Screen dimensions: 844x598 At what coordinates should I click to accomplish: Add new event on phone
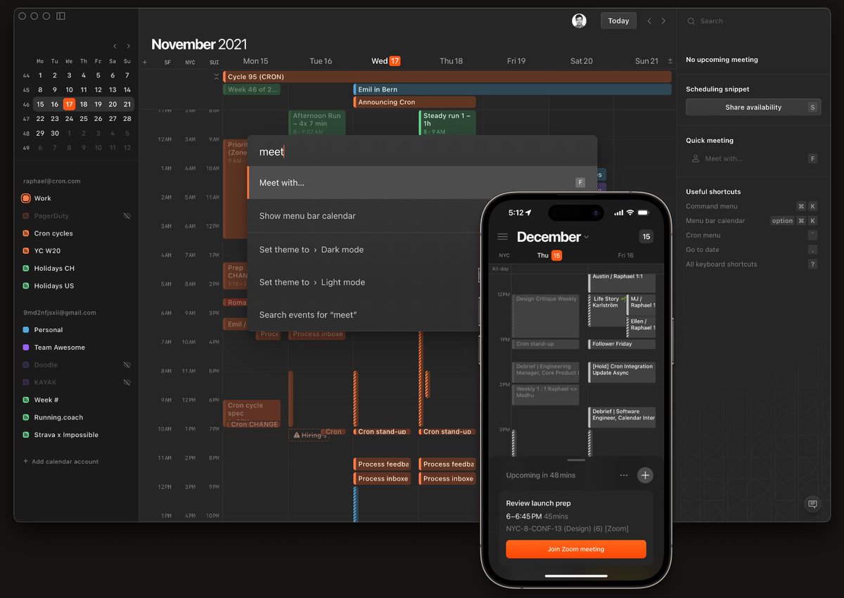pos(645,475)
